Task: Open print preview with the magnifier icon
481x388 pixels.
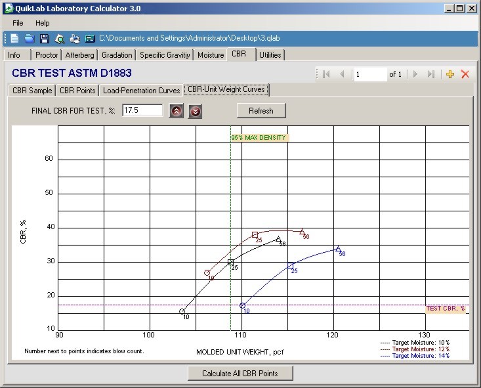Action: (x=60, y=39)
